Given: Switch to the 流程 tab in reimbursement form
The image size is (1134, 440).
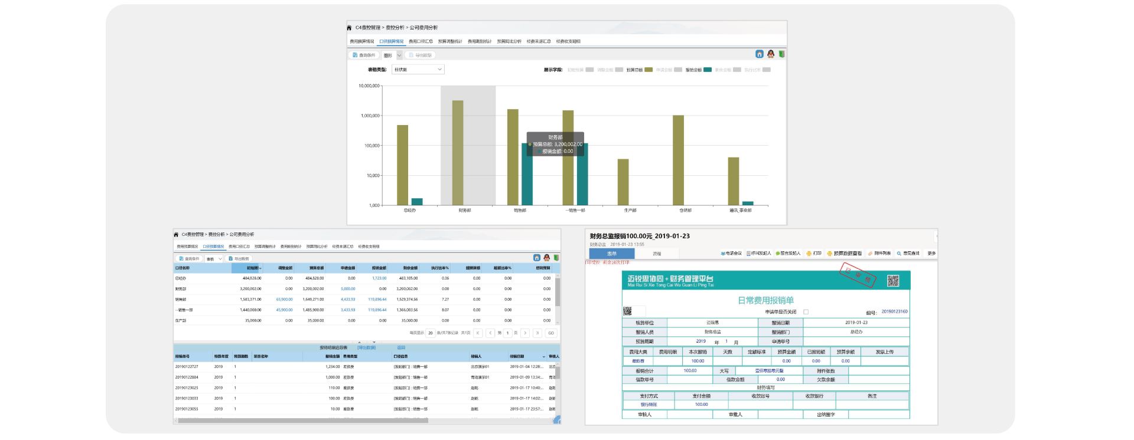Looking at the screenshot, I should tap(657, 254).
